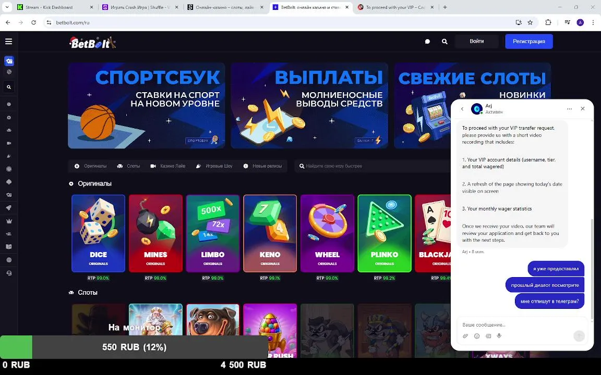Click the BetBolt logo

coord(92,43)
